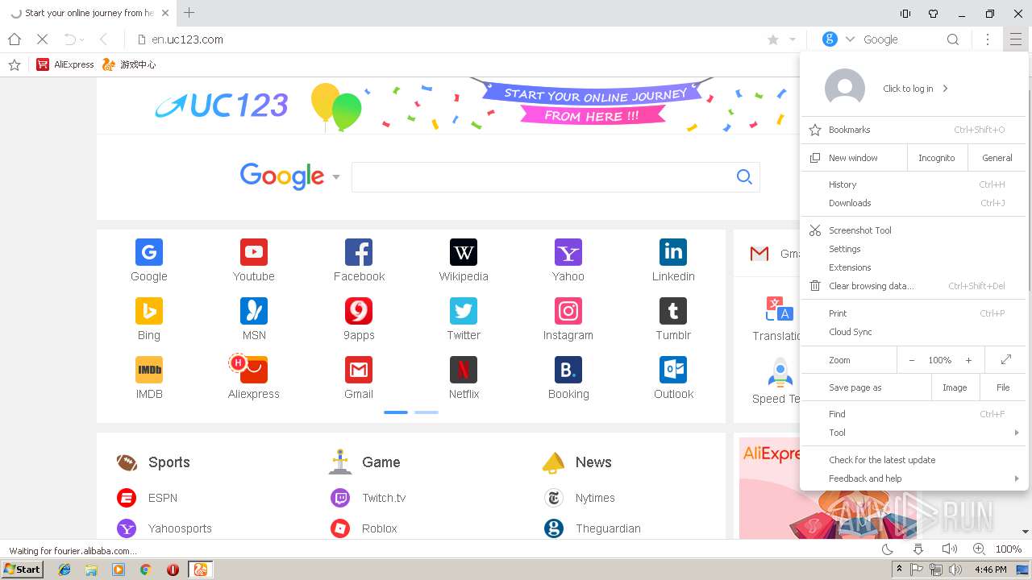
Task: Expand the Google search engine dropdown arrow
Action: pyautogui.click(x=336, y=177)
